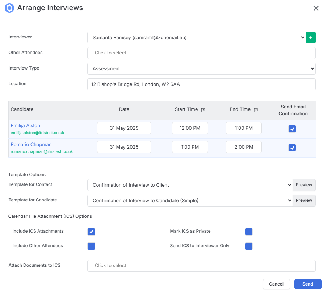Open Template for Contact dropdown
The image size is (323, 295).
pos(190,185)
